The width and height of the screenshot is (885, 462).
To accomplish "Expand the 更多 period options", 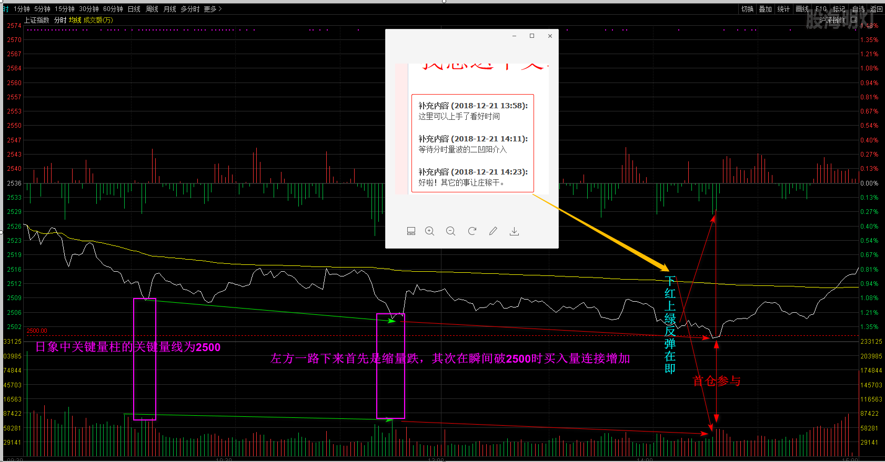I will [213, 9].
